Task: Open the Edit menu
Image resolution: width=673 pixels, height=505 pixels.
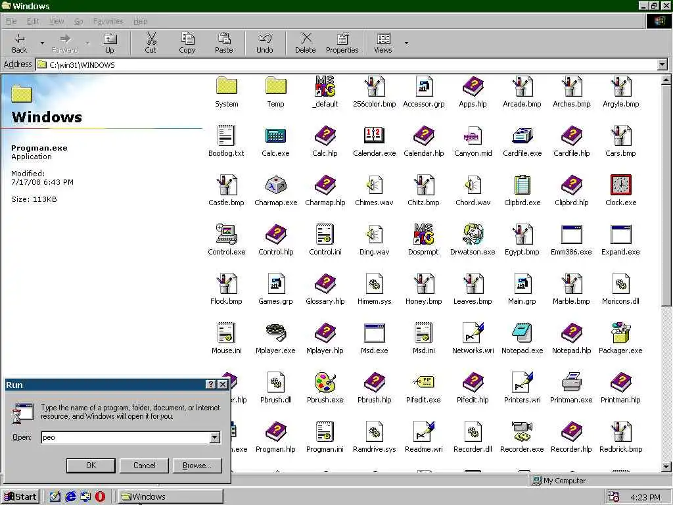Action: 33,21
